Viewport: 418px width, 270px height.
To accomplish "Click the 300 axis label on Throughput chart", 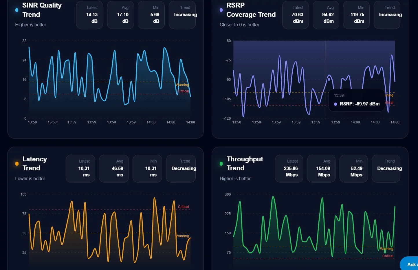I will tap(228, 194).
